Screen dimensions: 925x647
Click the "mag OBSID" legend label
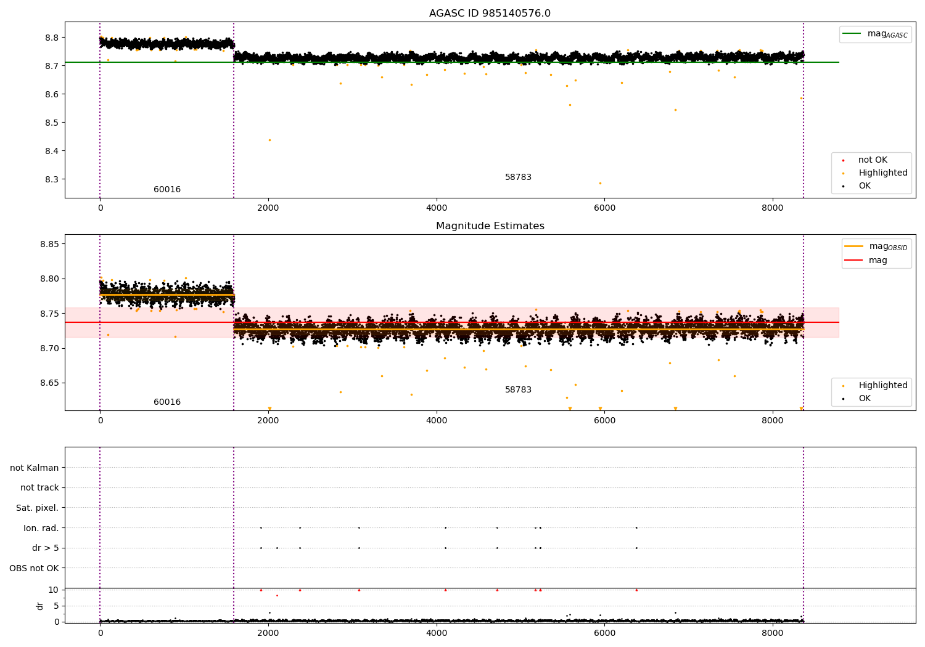click(x=888, y=246)
